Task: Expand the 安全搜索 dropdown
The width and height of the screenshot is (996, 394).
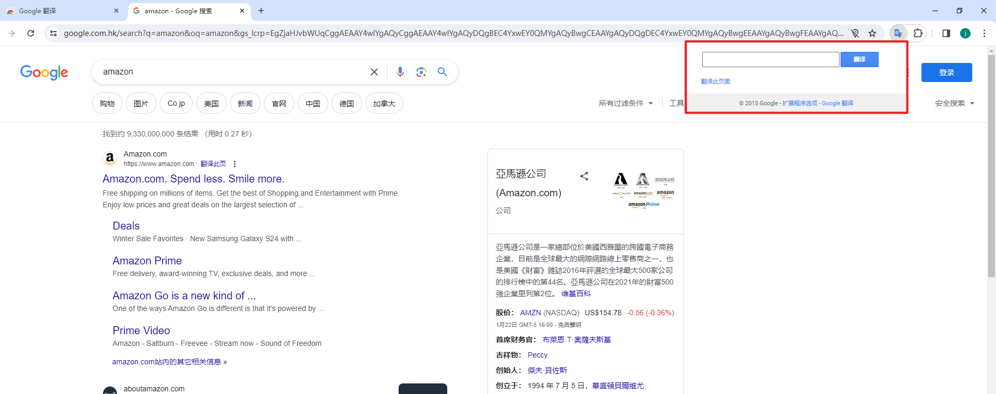Action: 955,103
